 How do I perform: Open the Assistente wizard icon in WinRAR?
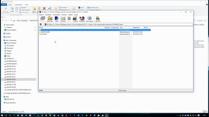(82, 19)
